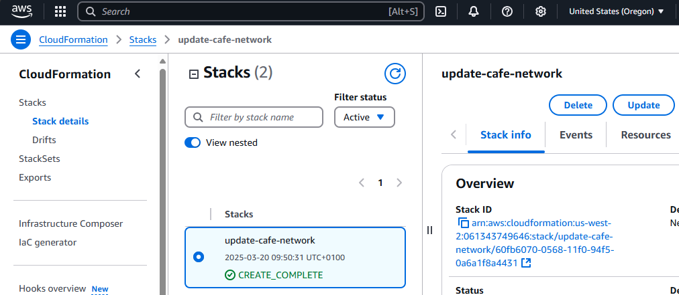The height and width of the screenshot is (295, 679).
Task: Follow the Stacks breadcrumb link
Action: 143,39
